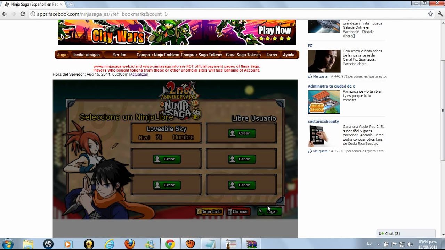
Task: Click the Galaxia Online ad thumbnail
Action: (x=324, y=26)
